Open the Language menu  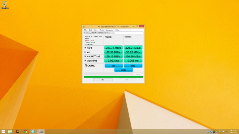tap(110, 30)
